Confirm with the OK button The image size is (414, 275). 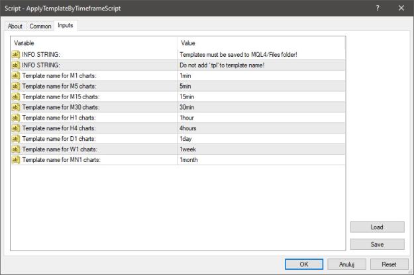tap(304, 264)
